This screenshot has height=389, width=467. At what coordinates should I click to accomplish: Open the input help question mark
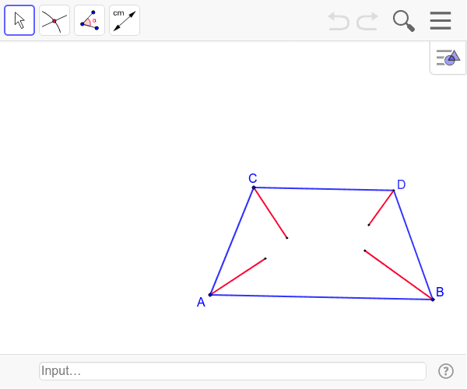(x=446, y=371)
